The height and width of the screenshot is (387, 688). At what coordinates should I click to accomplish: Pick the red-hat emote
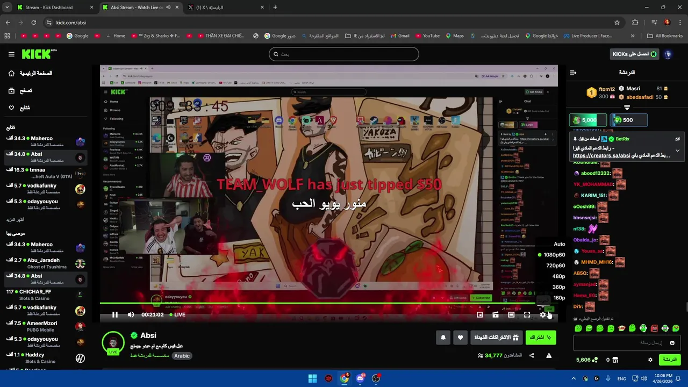pos(621,328)
